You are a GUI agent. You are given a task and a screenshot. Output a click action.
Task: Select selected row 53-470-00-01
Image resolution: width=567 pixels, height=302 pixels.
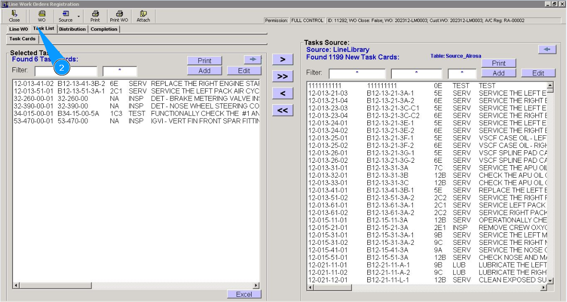136,121
